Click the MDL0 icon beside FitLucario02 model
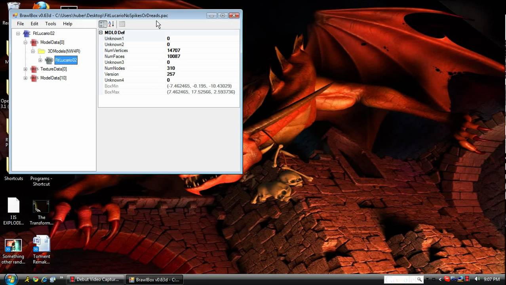Viewport: 506px width, 285px height. (49, 60)
